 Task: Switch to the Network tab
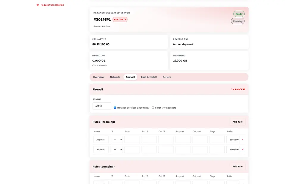point(115,77)
